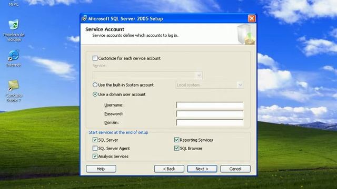337x189 pixels.
Task: Go back with the < Back button
Action: pos(169,169)
